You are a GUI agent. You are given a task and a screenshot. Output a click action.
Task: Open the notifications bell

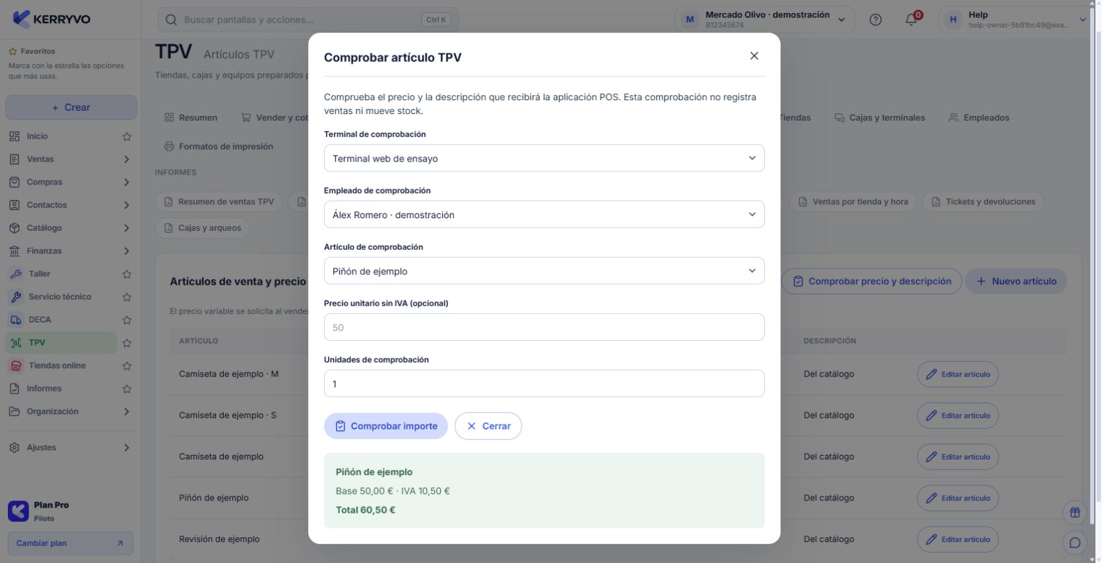911,20
